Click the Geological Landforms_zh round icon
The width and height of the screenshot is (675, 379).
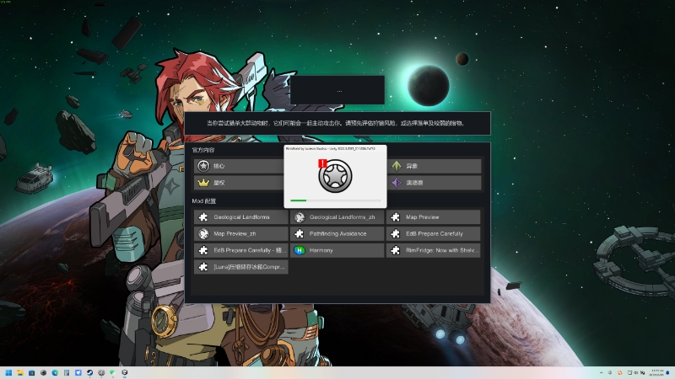click(x=299, y=216)
